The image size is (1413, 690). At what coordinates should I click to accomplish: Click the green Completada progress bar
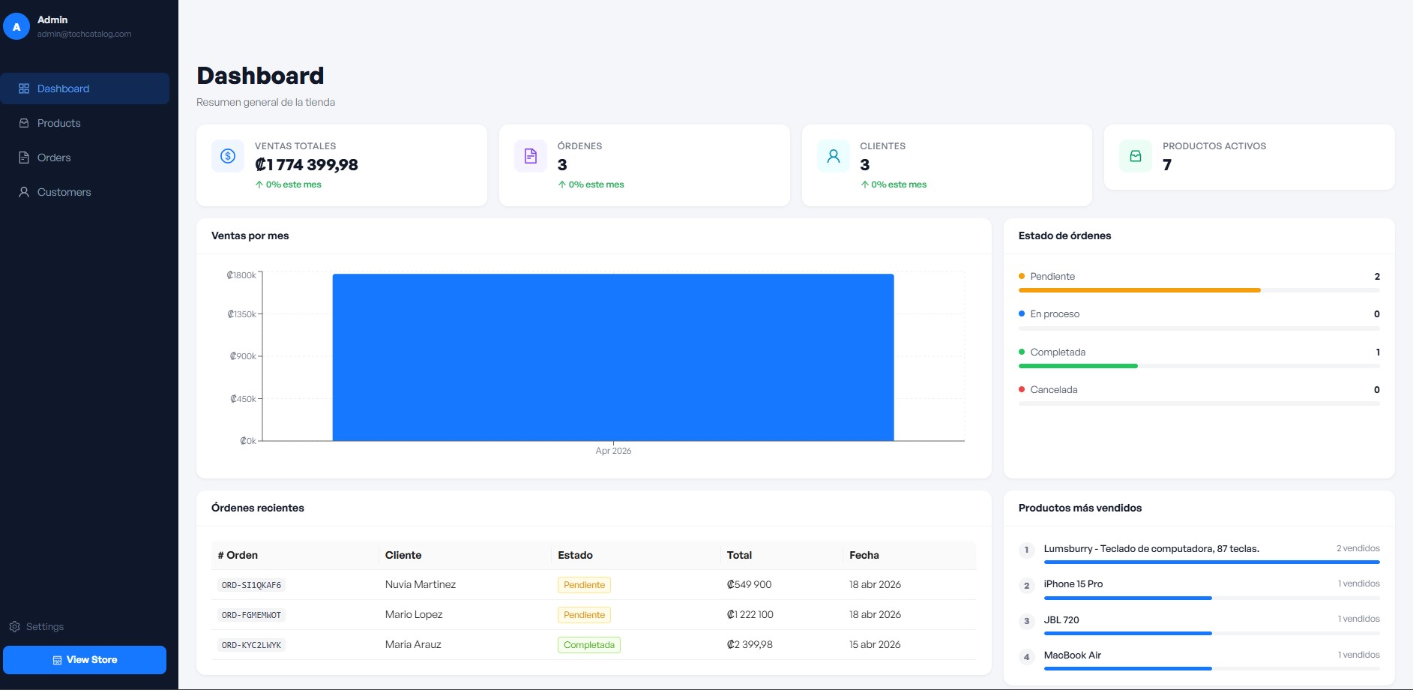(x=1077, y=366)
